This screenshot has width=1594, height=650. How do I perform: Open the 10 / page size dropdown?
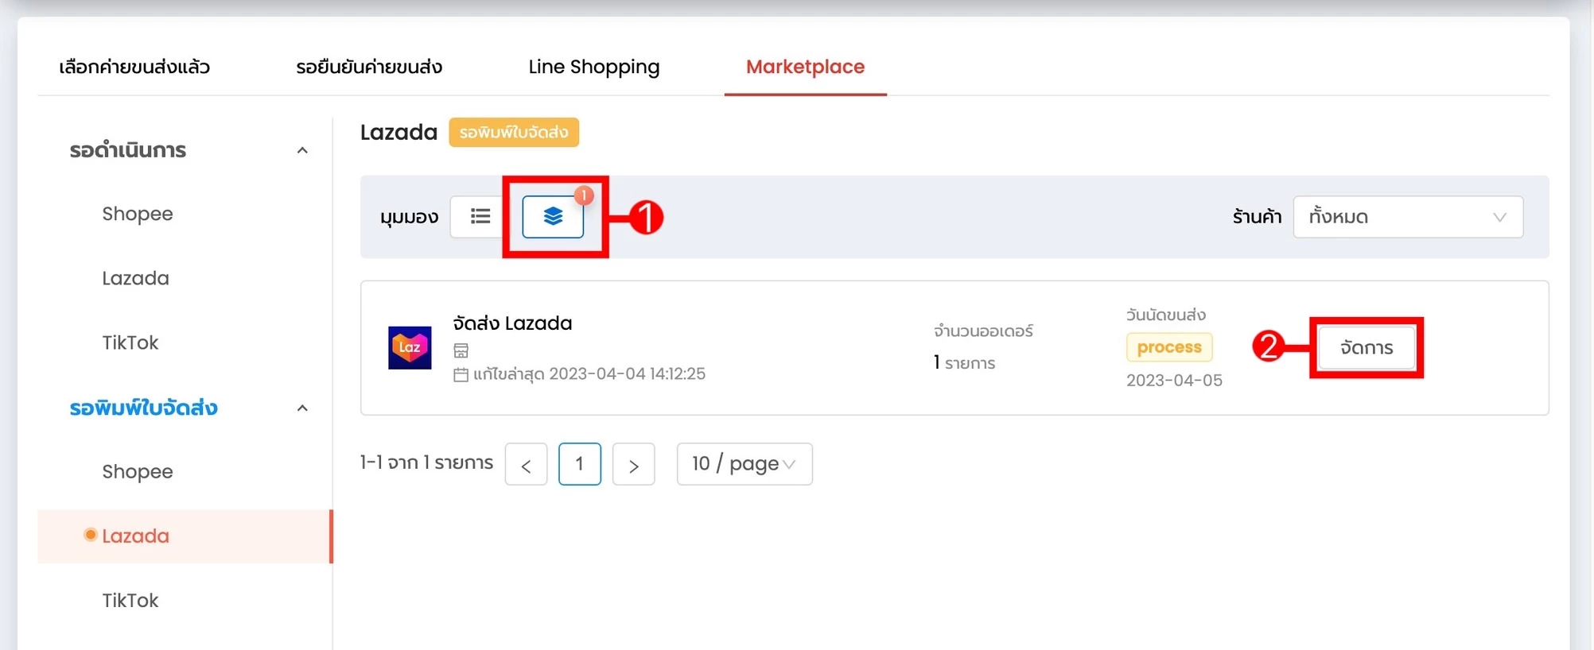(745, 464)
